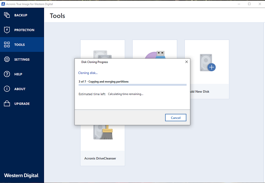Click the Cloning disk... status text
This screenshot has width=265, height=183.
[x=88, y=73]
